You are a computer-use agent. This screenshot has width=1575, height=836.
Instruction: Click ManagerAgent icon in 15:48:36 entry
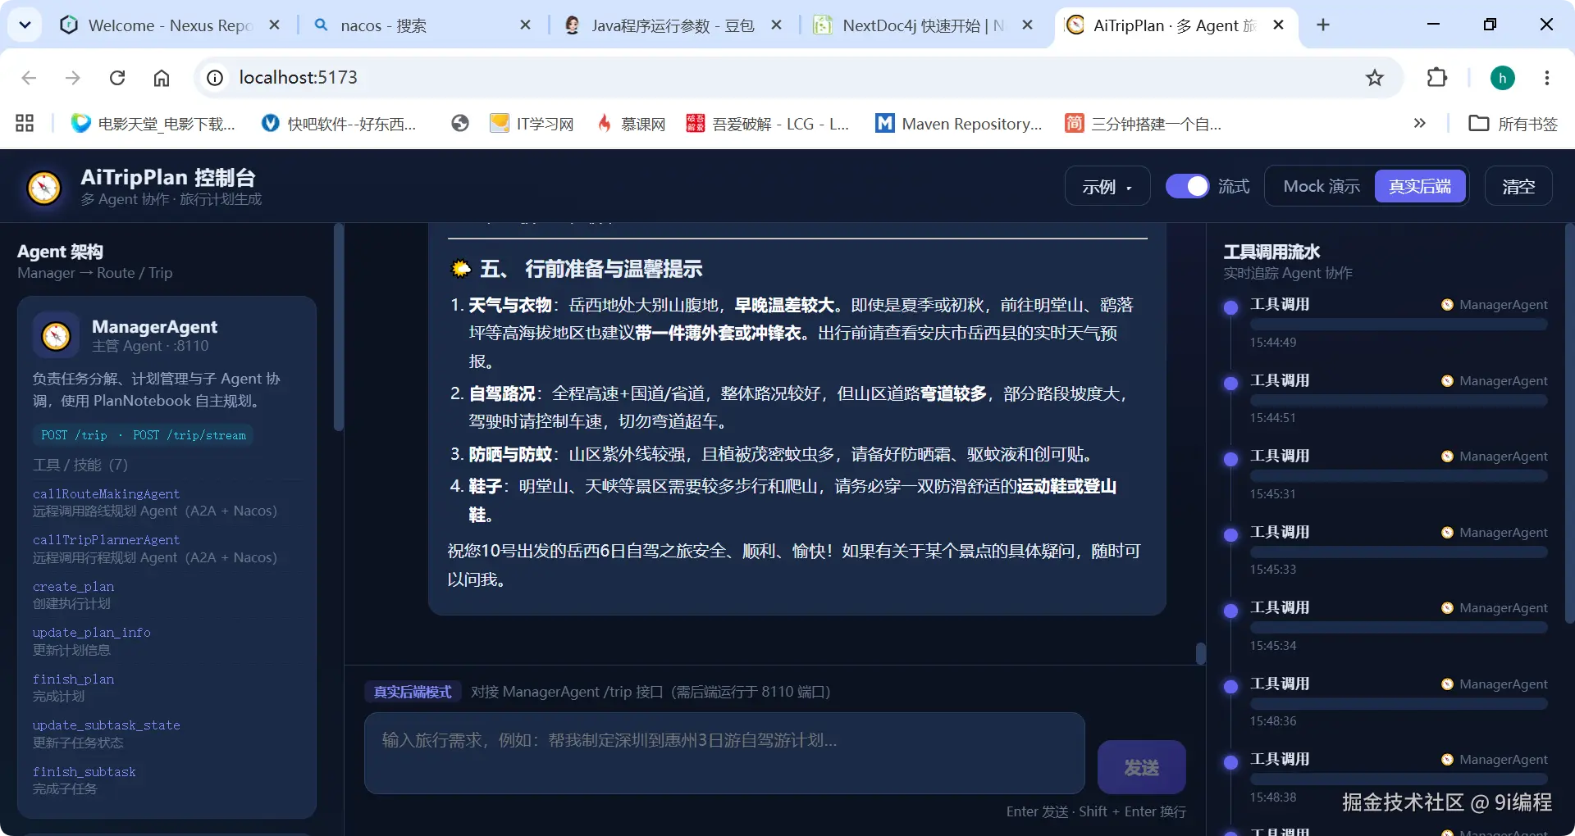click(x=1447, y=684)
